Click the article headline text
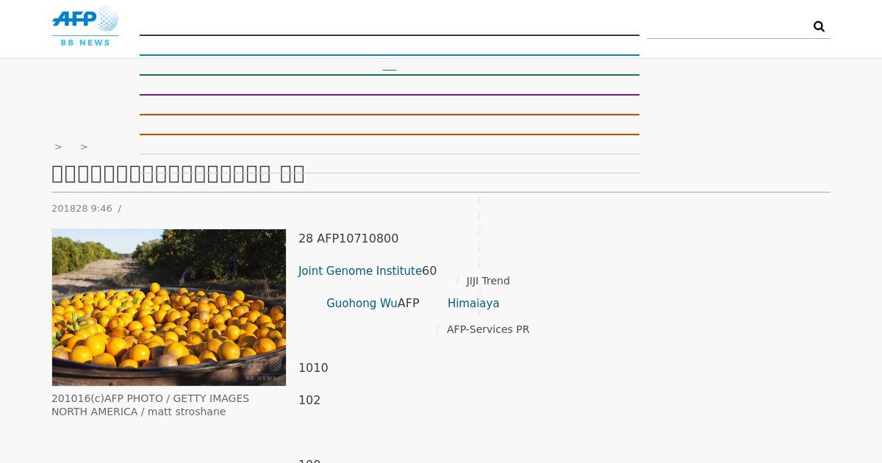The width and height of the screenshot is (882, 463). tap(178, 174)
